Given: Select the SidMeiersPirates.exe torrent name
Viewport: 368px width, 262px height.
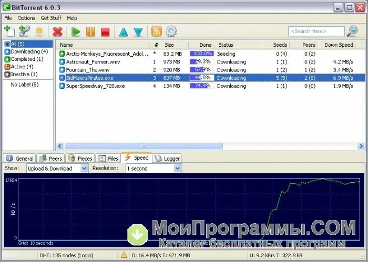Looking at the screenshot, I should pyautogui.click(x=90, y=78).
